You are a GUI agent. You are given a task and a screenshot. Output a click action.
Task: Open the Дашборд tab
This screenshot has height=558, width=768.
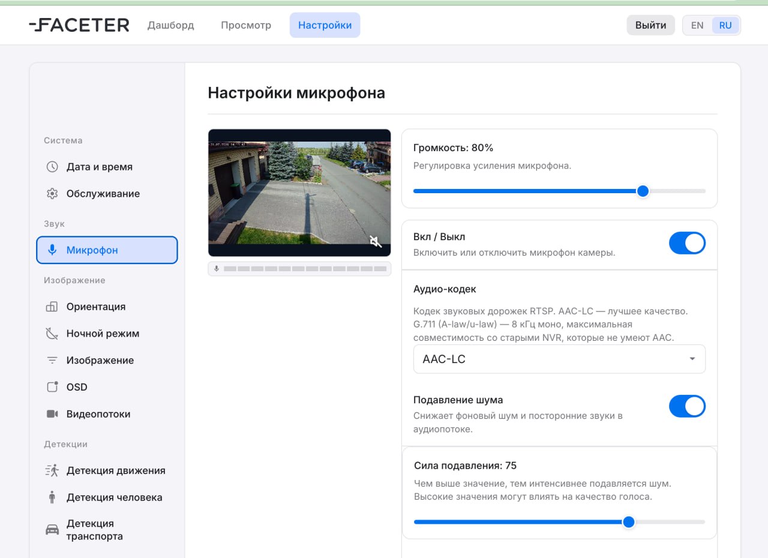(171, 25)
